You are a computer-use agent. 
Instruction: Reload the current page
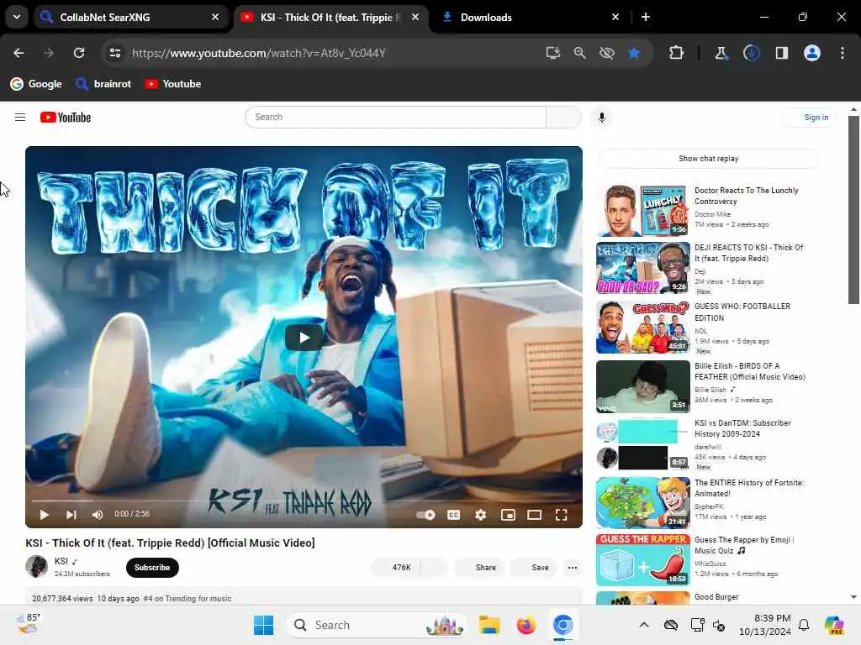79,53
